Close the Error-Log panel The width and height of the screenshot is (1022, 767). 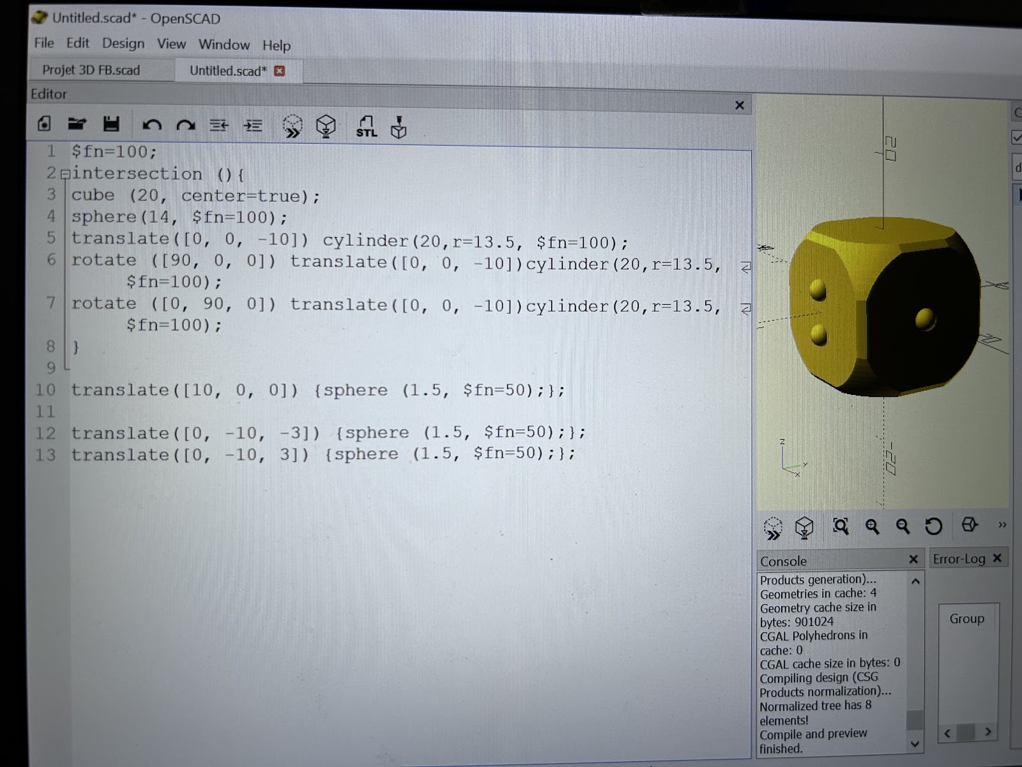pyautogui.click(x=997, y=558)
